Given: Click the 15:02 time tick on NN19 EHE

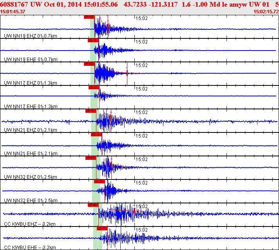Looking at the screenshot, I should [x=141, y=42].
